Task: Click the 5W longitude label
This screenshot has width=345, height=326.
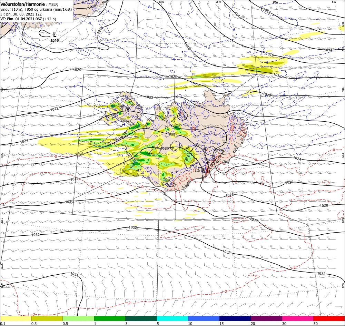Action: [334, 2]
